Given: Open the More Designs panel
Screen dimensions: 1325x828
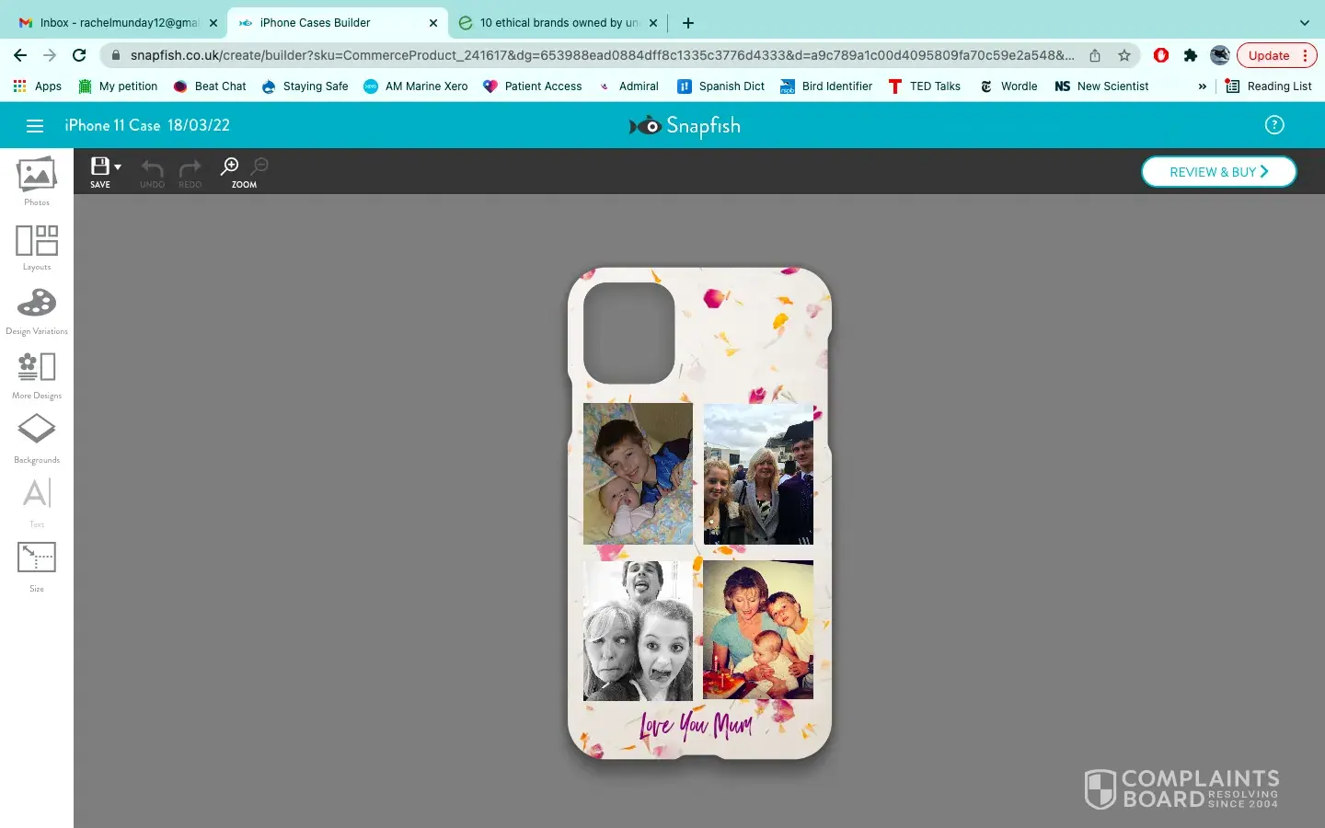Looking at the screenshot, I should pos(37,375).
